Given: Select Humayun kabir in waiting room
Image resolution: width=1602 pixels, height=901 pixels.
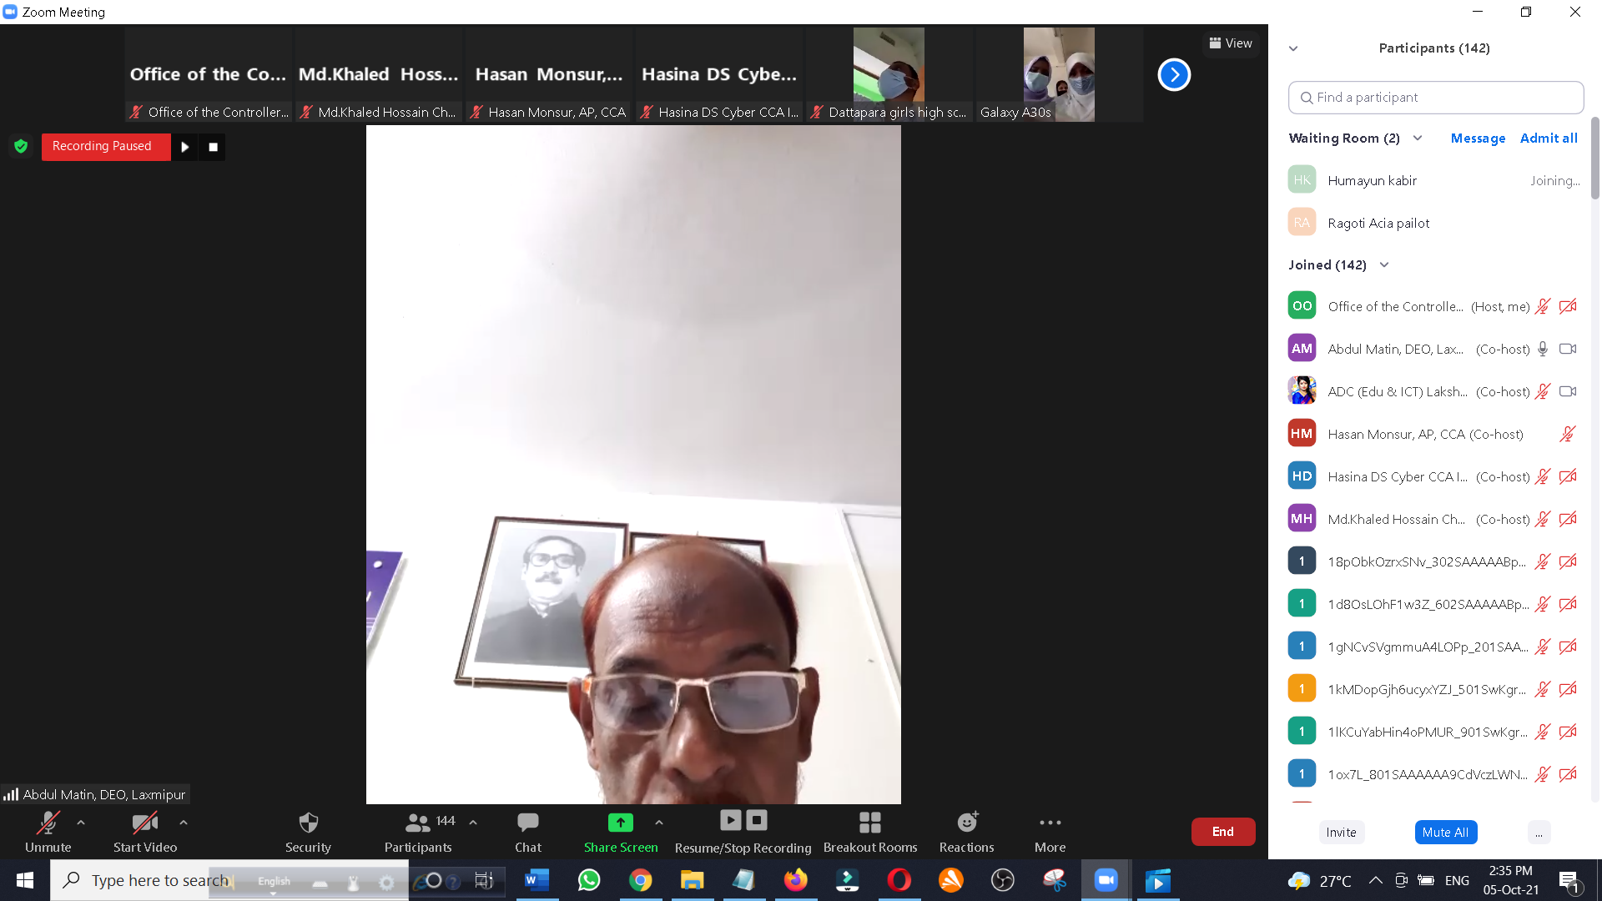Looking at the screenshot, I should (1433, 181).
